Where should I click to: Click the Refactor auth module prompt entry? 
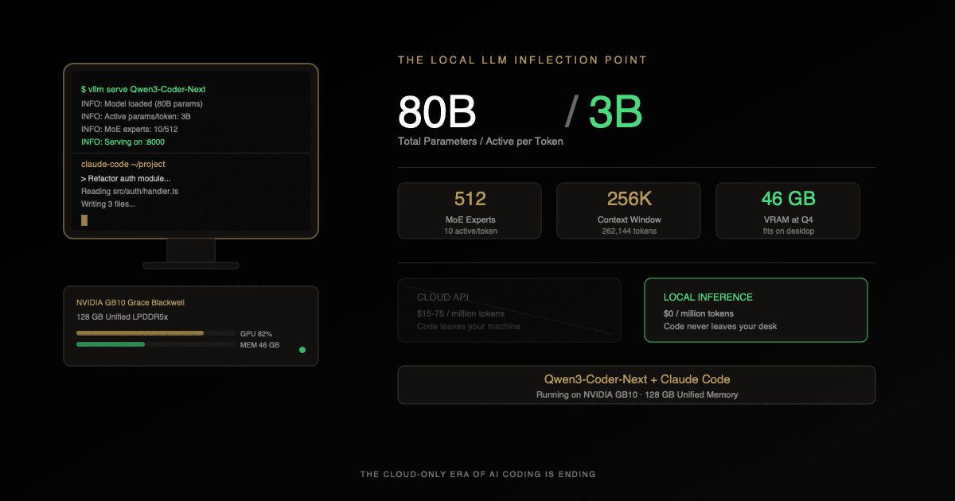point(127,178)
